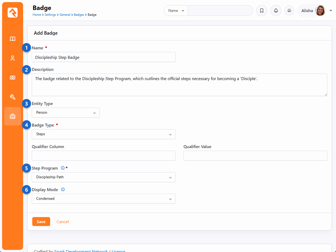This screenshot has height=252, width=336.
Task: Open the Entity Type dropdown
Action: (66, 113)
